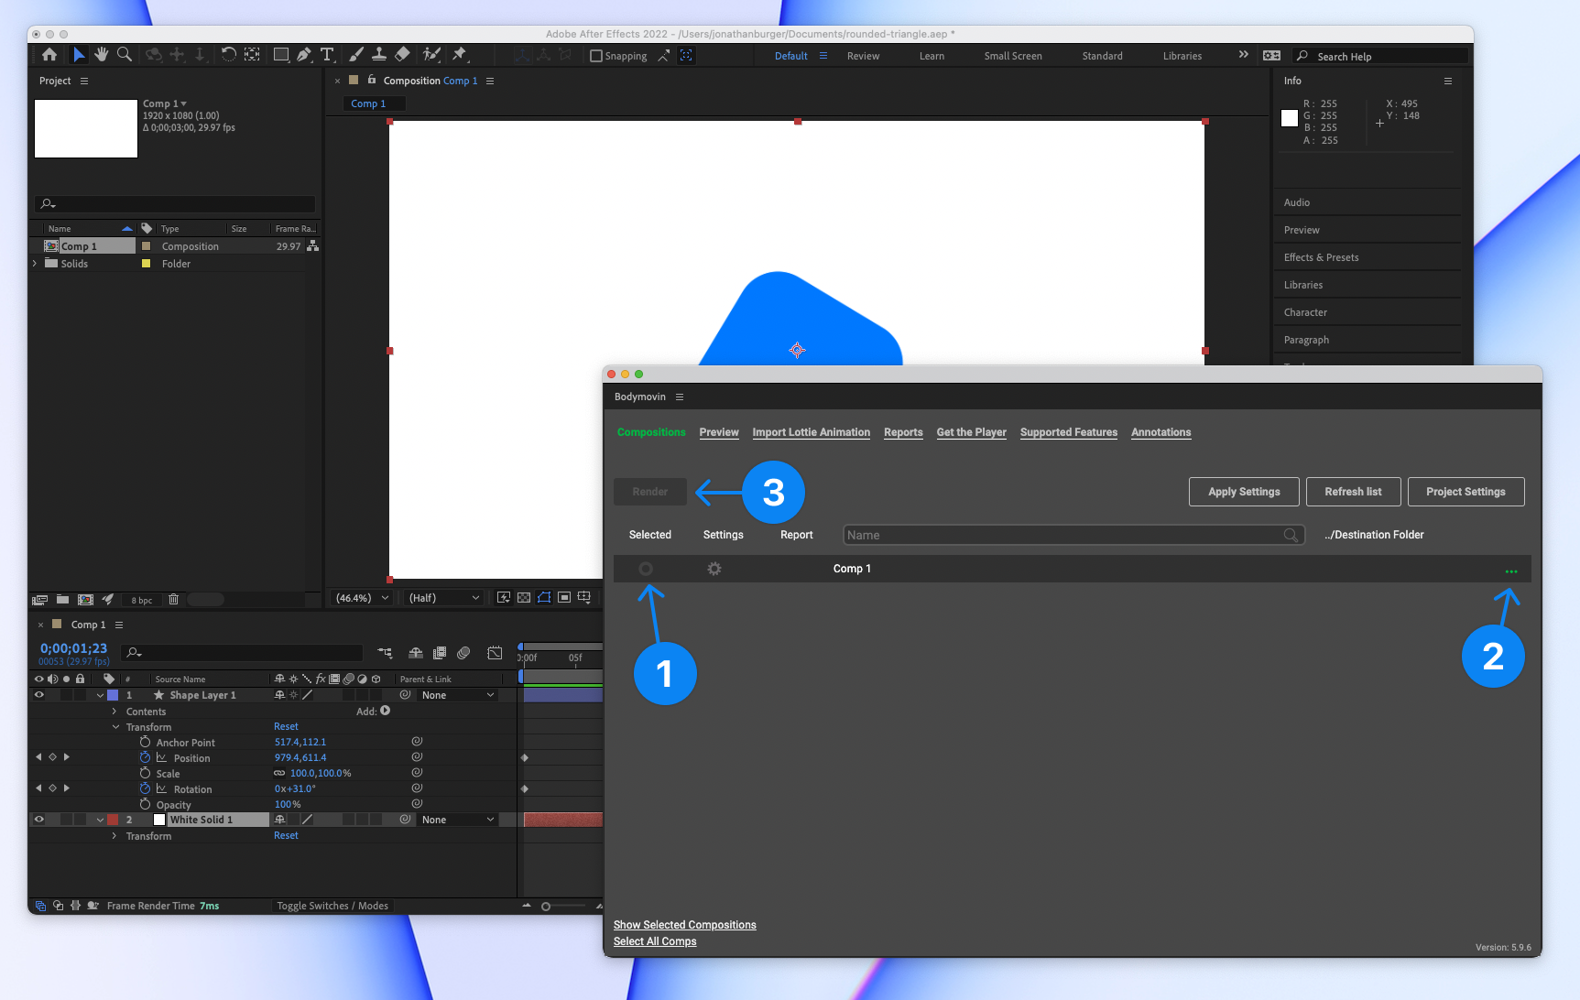Click the Name search field in Bodymovin
This screenshot has width=1580, height=1000.
[1062, 535]
